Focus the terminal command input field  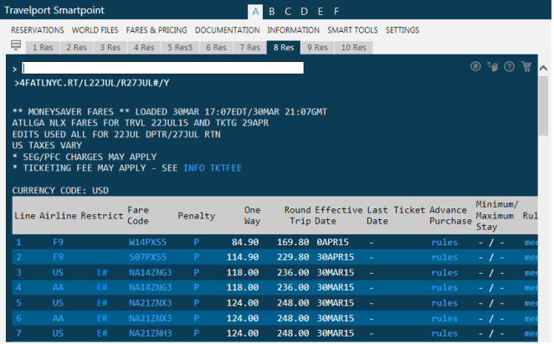click(x=162, y=68)
